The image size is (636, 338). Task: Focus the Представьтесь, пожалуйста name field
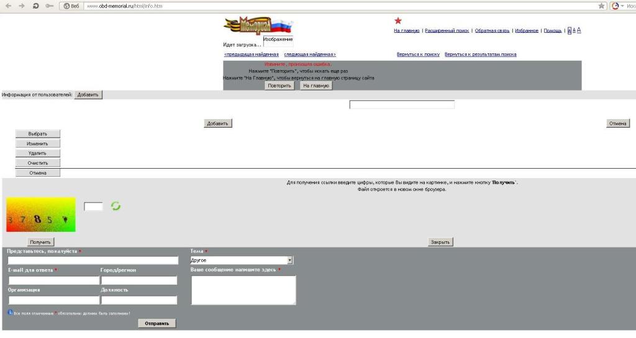point(93,260)
